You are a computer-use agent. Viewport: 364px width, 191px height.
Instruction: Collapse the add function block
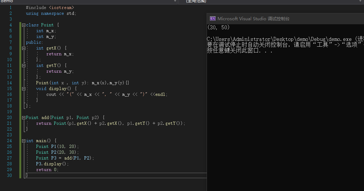24,118
